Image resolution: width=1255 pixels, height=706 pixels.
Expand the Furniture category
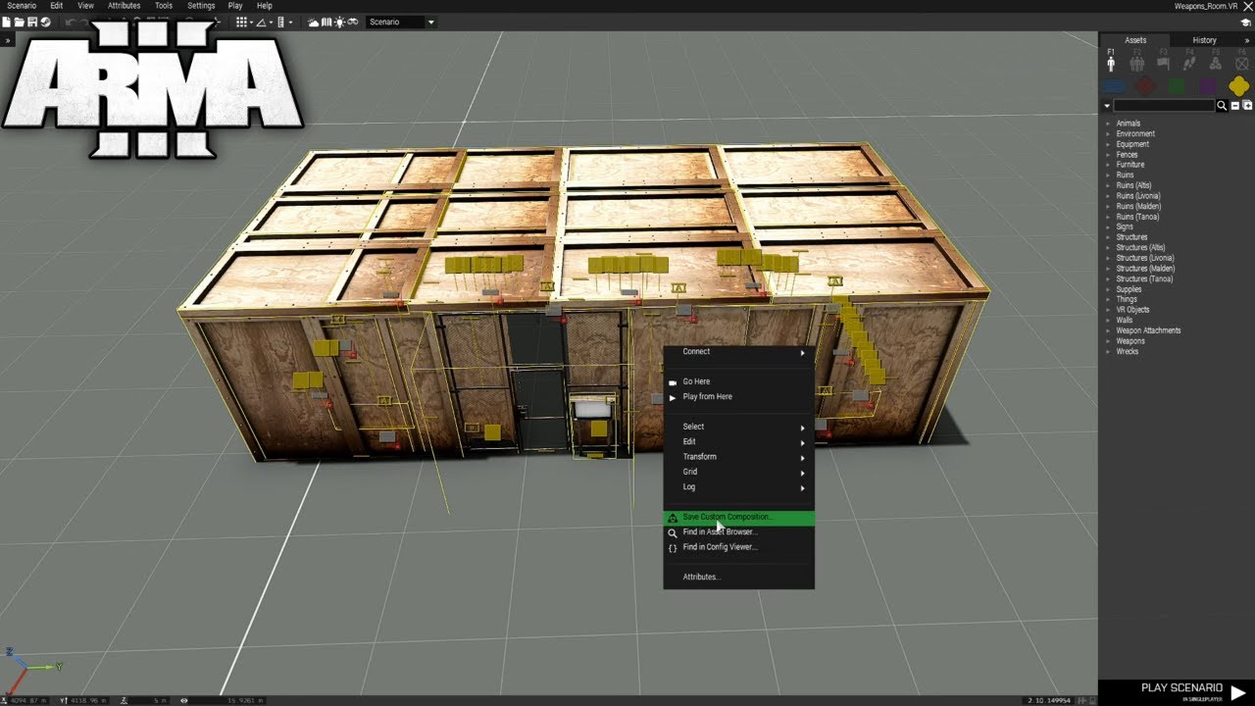click(x=1108, y=165)
